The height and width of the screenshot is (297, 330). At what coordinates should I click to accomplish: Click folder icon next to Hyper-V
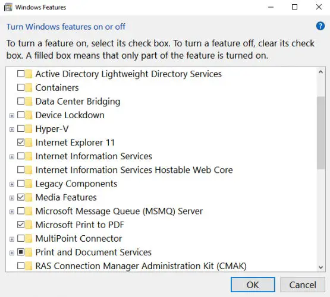[29, 129]
